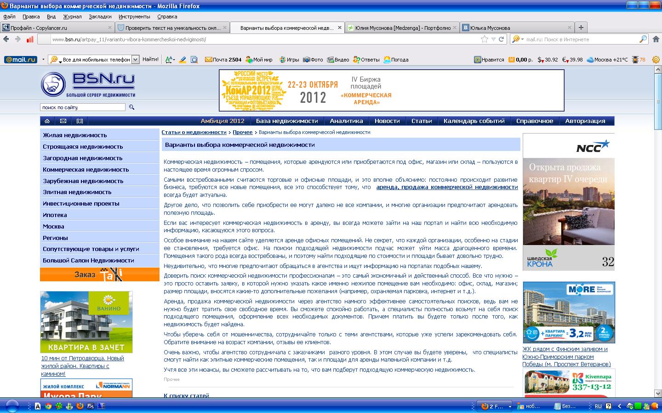Image resolution: width=662 pixels, height=413 pixels.
Task: Click the Москва +21°C weather indicator
Action: [x=607, y=60]
